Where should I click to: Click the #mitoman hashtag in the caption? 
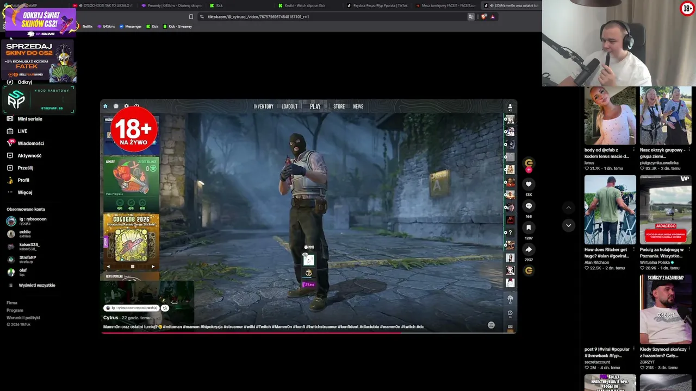[x=172, y=327]
